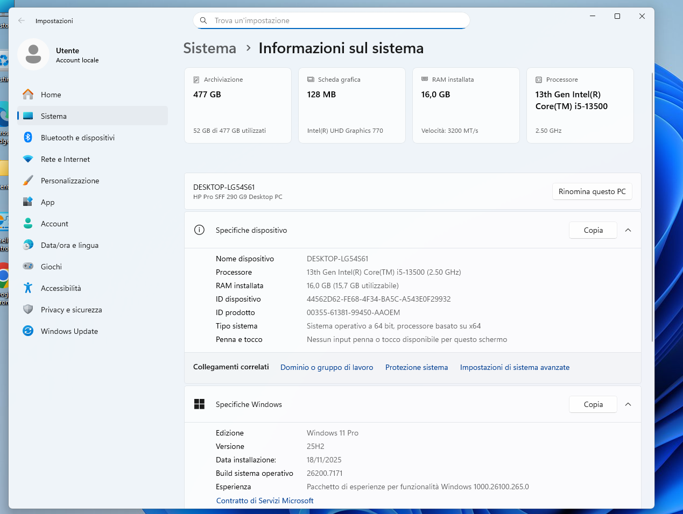The height and width of the screenshot is (514, 683).
Task: Click the shield icon for Privacy e sicurezza
Action: pyautogui.click(x=28, y=310)
